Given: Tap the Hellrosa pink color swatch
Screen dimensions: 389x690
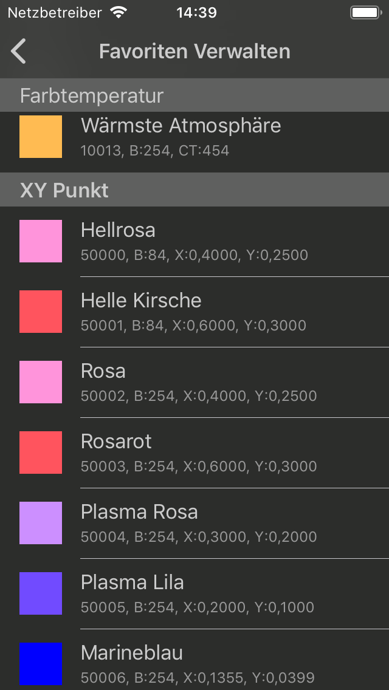Looking at the screenshot, I should (x=41, y=241).
